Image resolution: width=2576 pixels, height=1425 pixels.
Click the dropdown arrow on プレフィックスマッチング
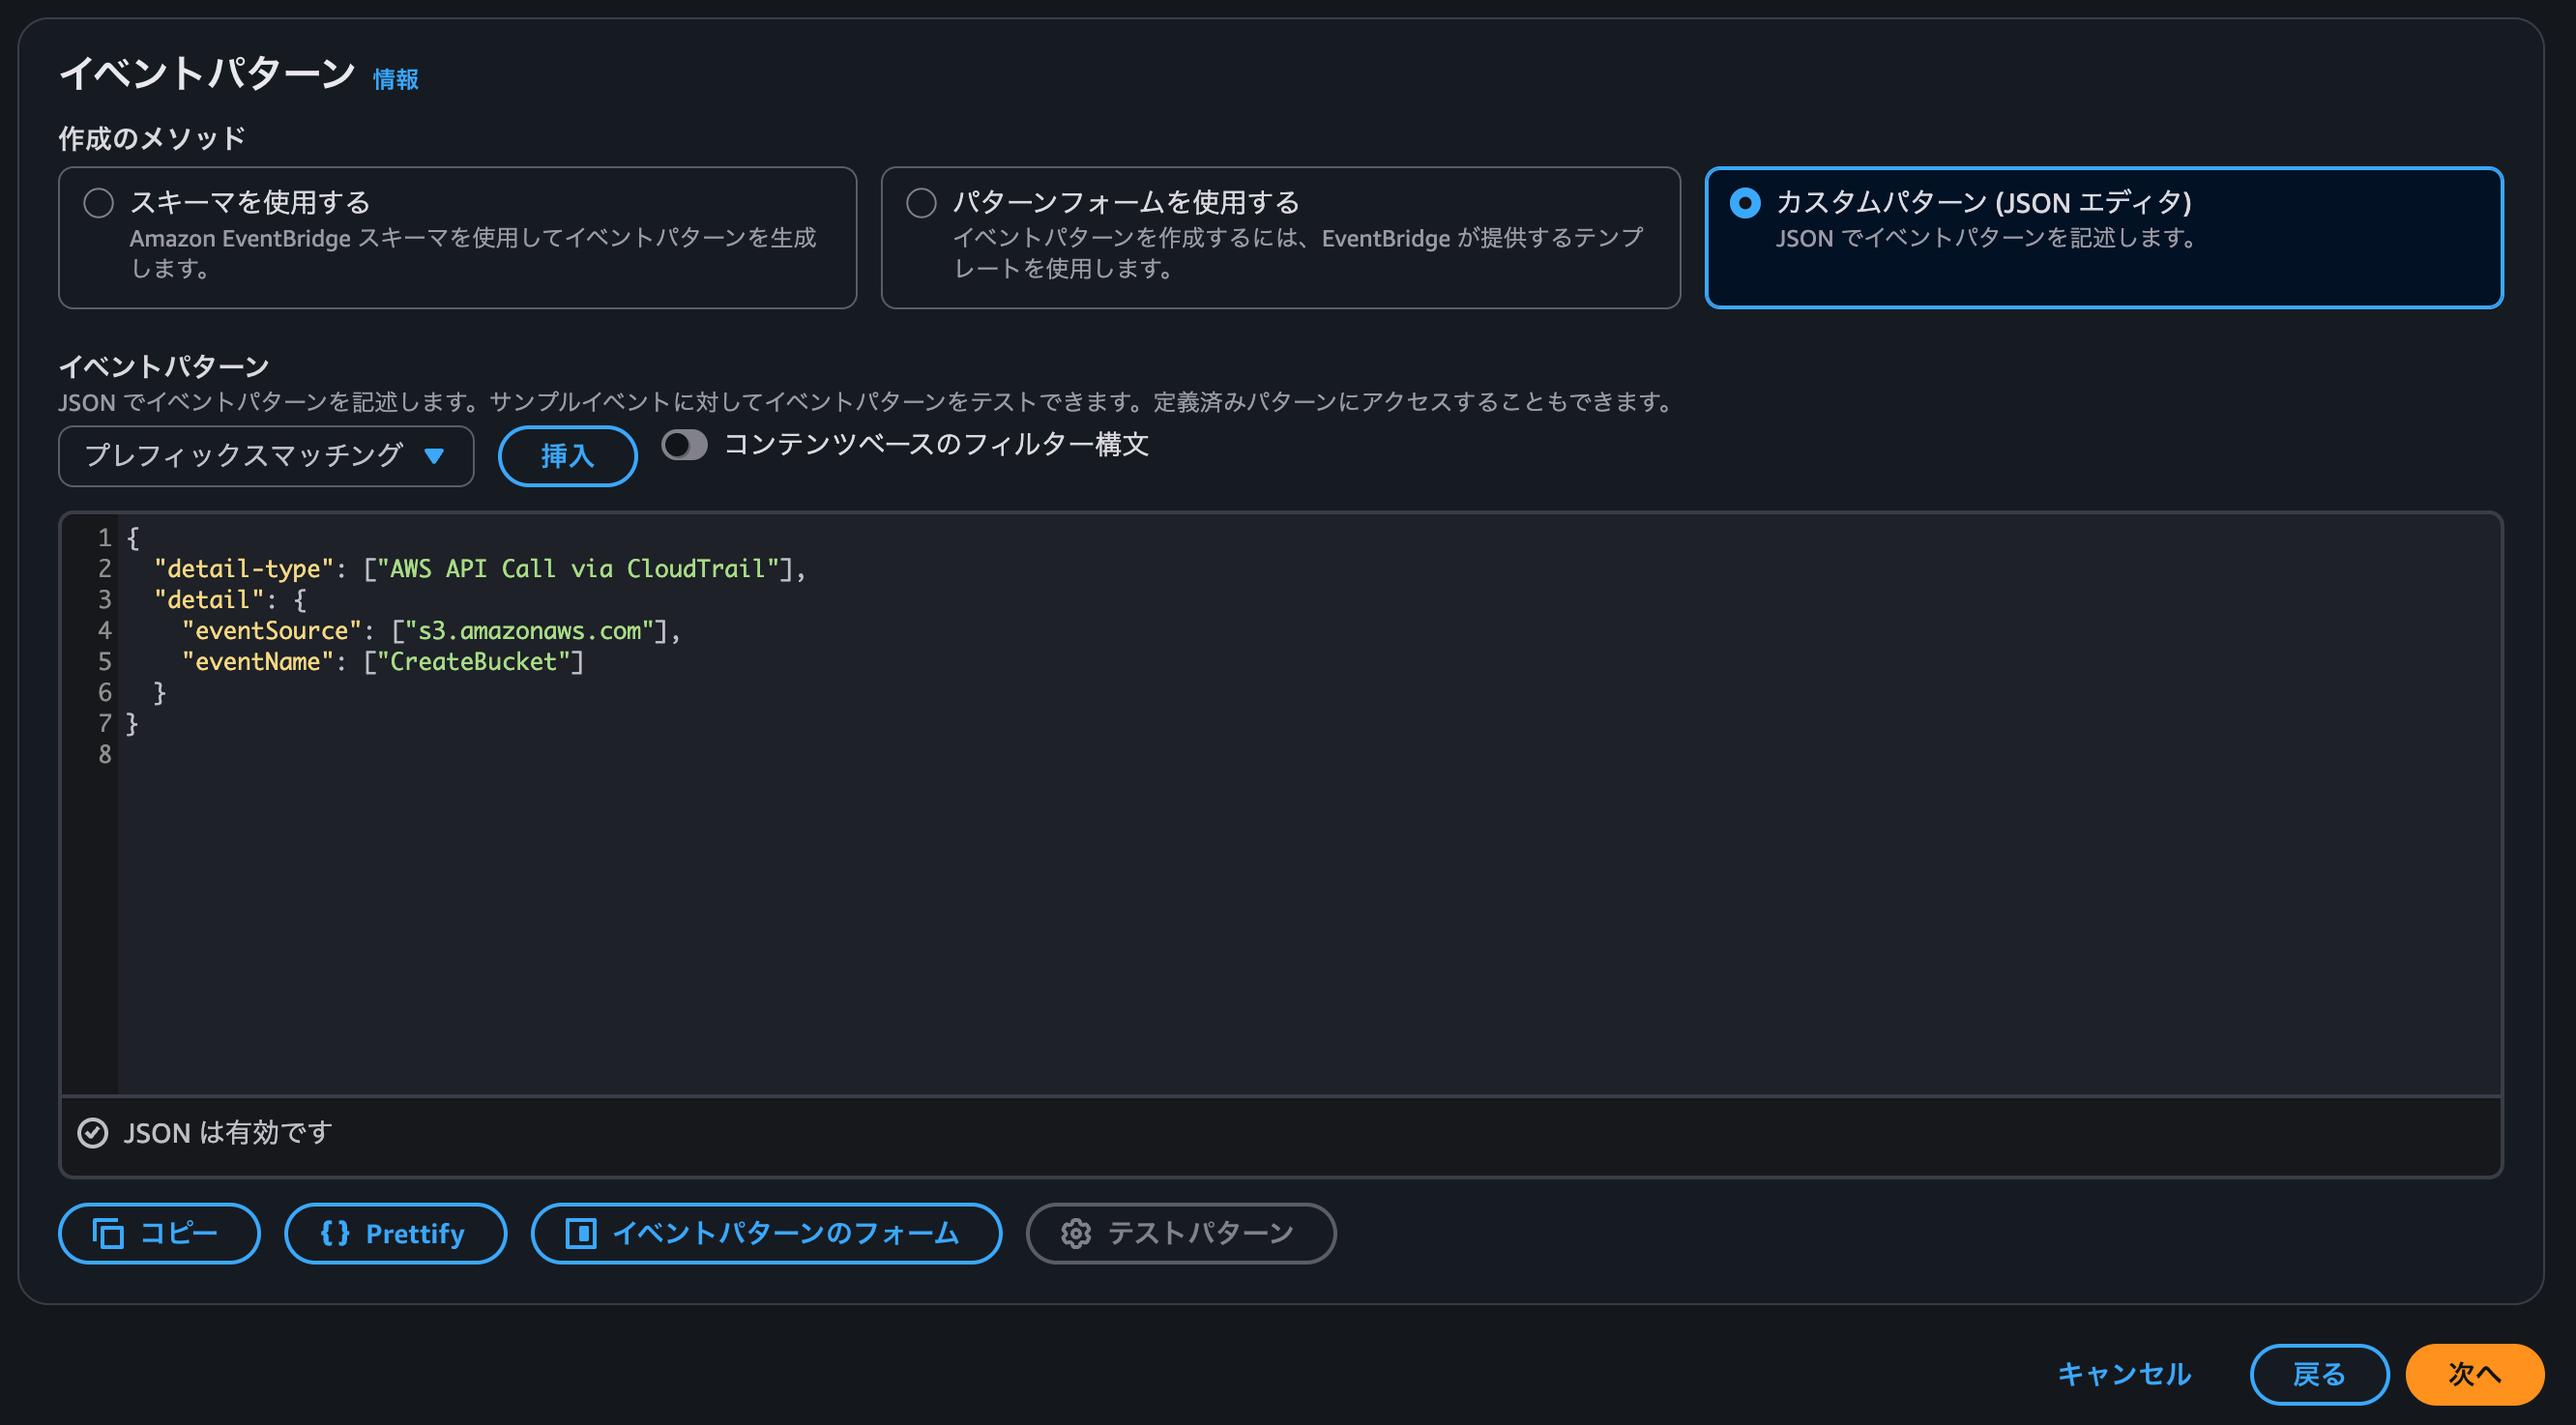point(435,456)
